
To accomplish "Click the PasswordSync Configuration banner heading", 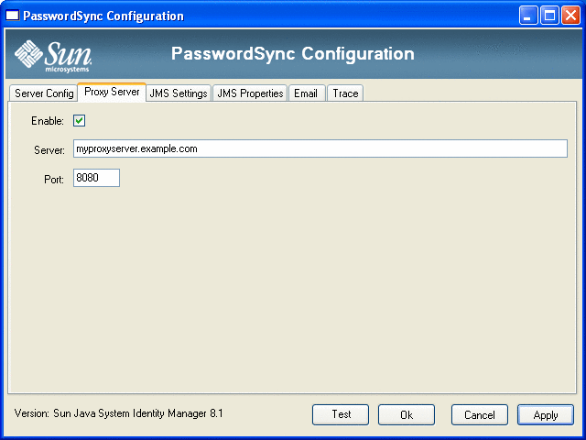I will point(293,54).
